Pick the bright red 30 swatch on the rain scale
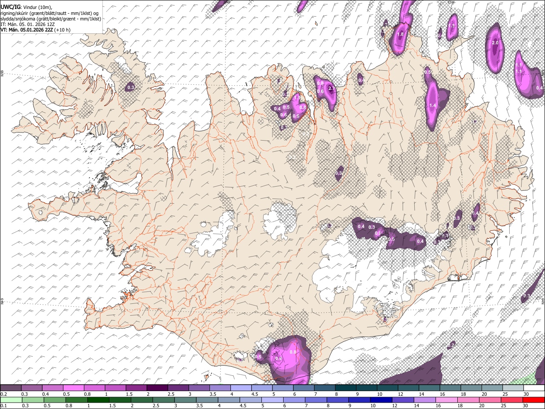 [534, 400]
